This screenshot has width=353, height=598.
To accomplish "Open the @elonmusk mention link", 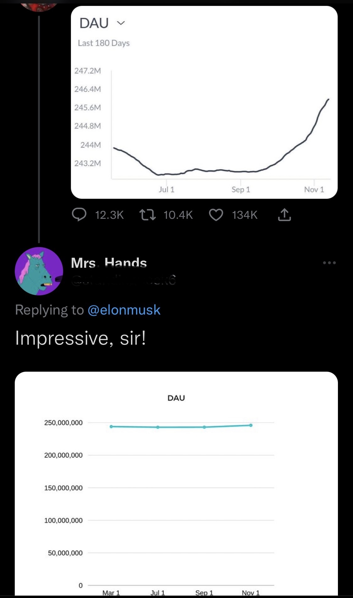I will (124, 310).
